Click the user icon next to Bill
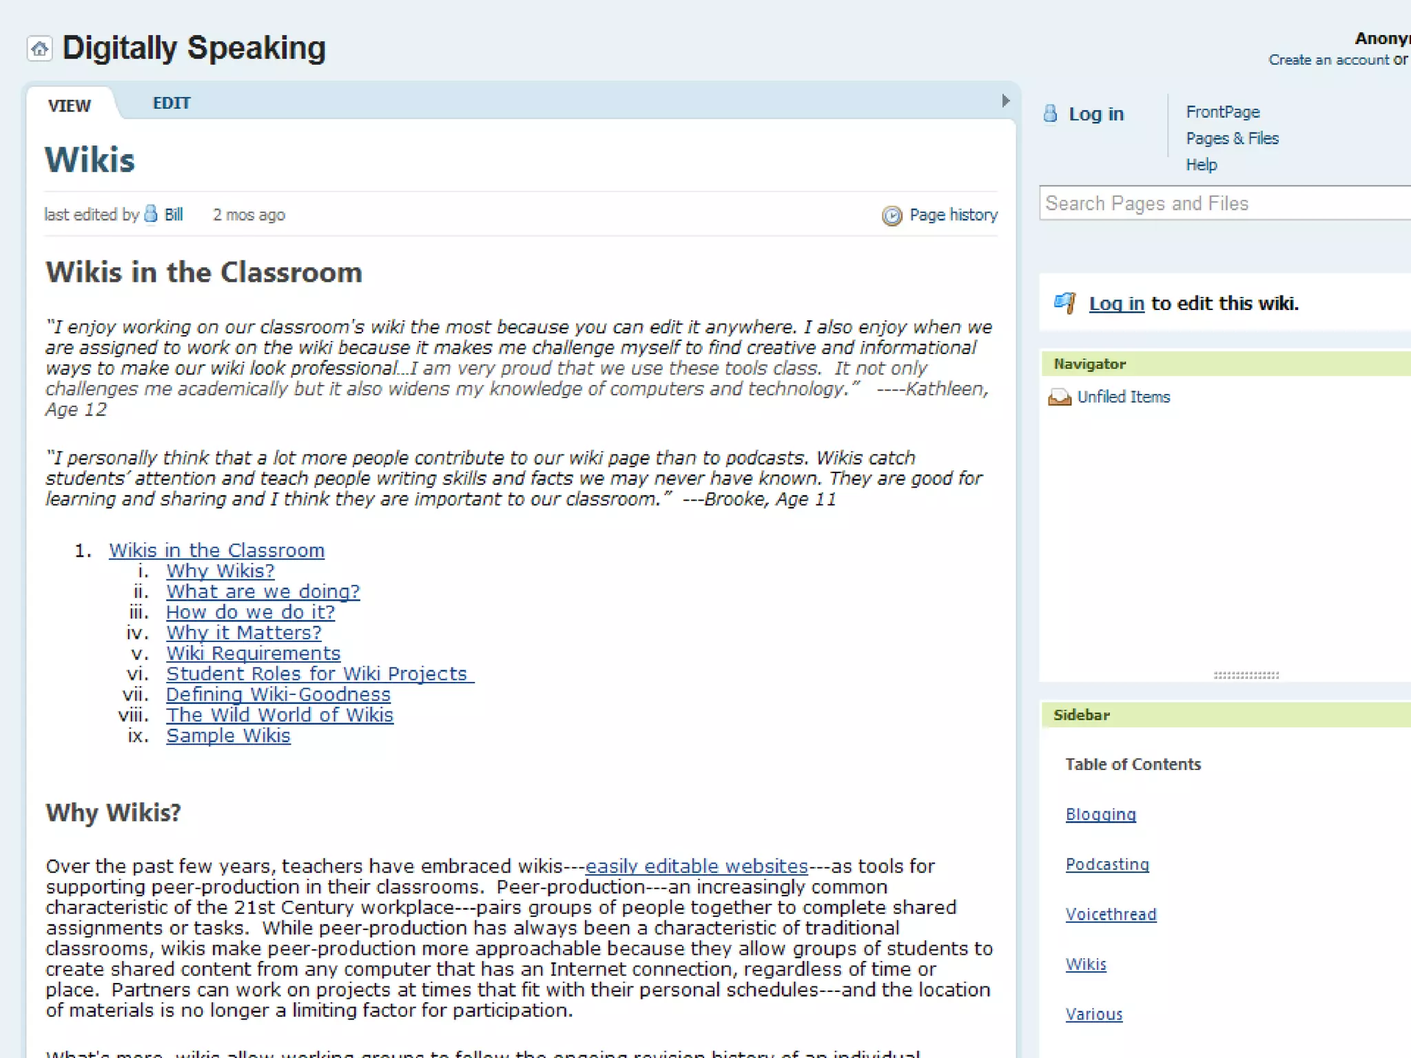The height and width of the screenshot is (1058, 1411). pyautogui.click(x=151, y=214)
